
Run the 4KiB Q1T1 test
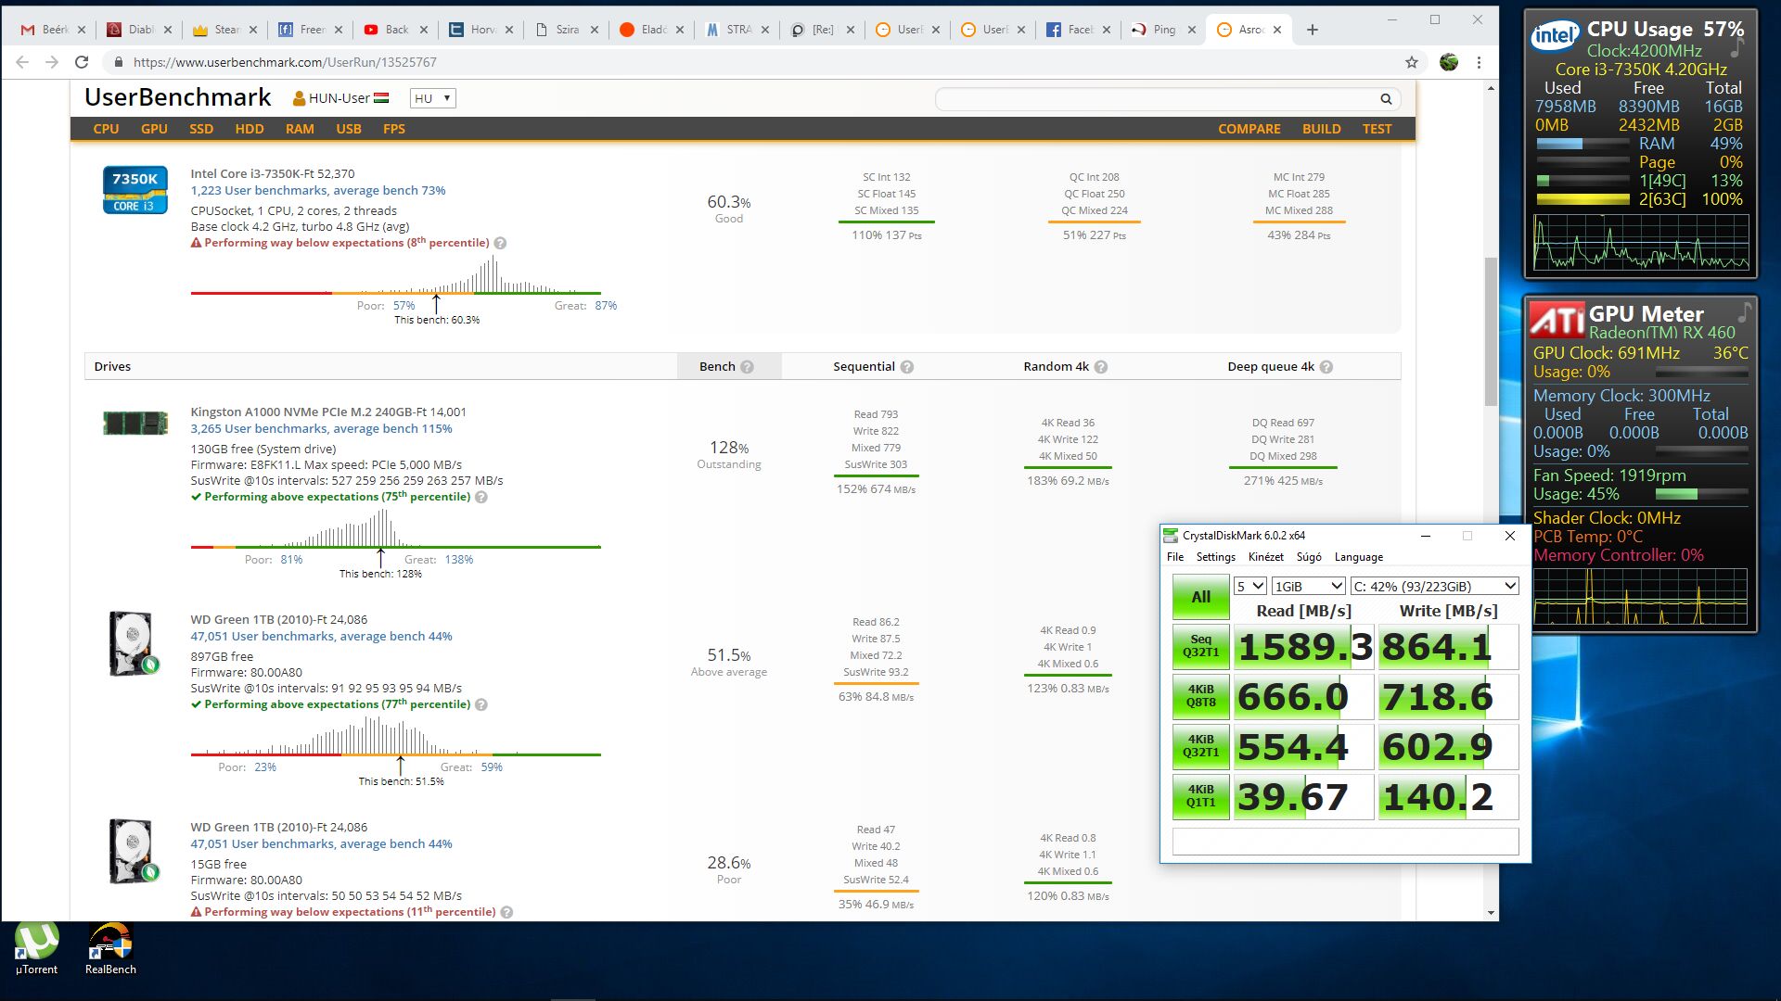click(x=1200, y=796)
